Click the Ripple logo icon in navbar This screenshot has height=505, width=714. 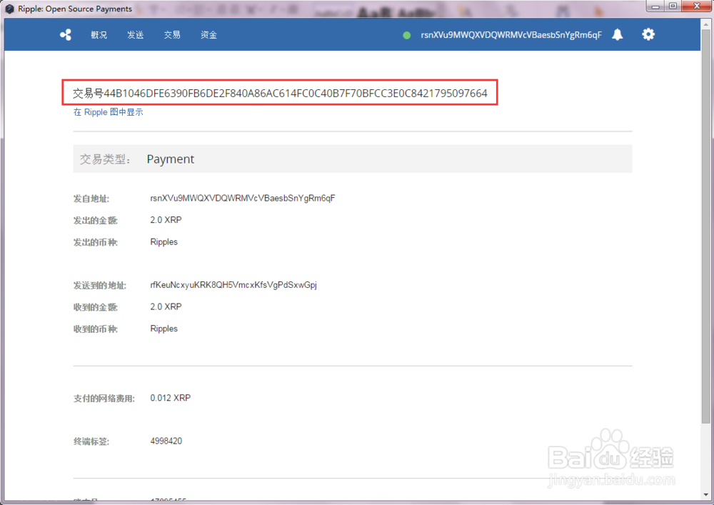[66, 34]
